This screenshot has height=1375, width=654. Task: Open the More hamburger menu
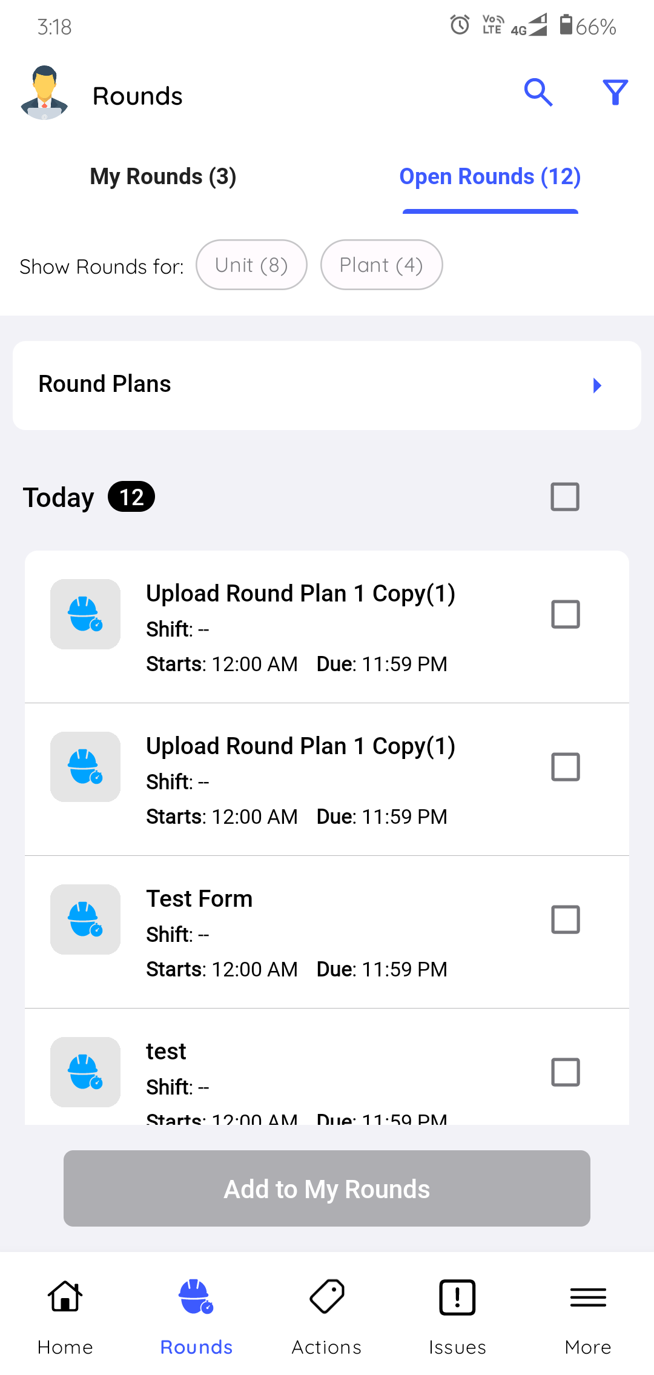point(587,1314)
